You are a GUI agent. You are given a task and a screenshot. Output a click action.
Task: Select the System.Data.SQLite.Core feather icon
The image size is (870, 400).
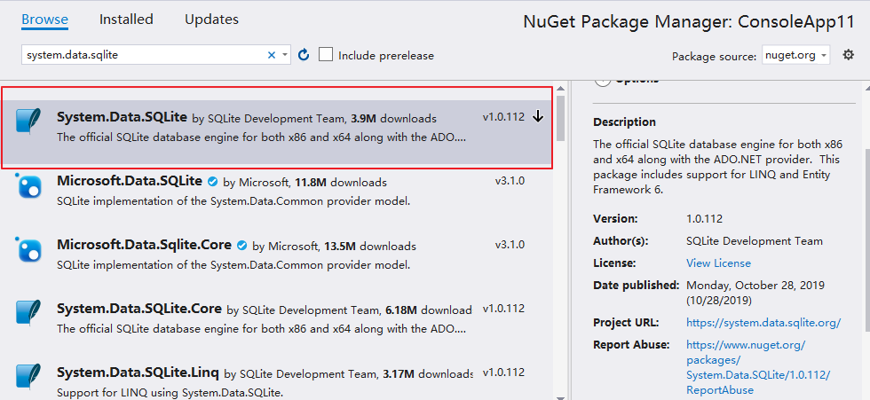(28, 313)
